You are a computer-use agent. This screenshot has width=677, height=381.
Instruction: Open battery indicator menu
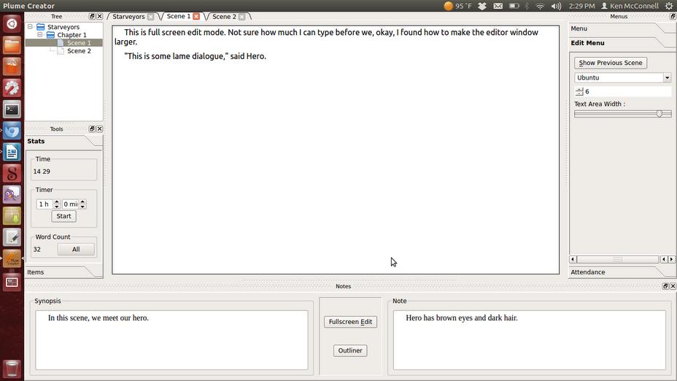514,6
